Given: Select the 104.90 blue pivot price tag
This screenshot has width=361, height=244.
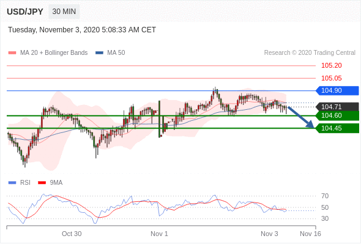Looking at the screenshot, I should 337,90.
